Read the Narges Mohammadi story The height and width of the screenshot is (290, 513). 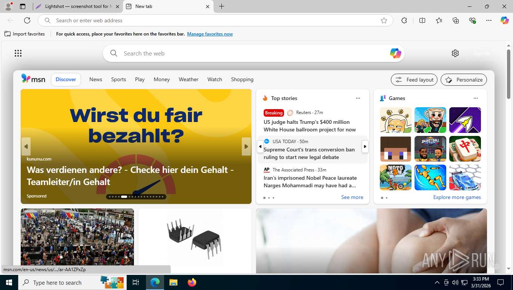coord(310,182)
